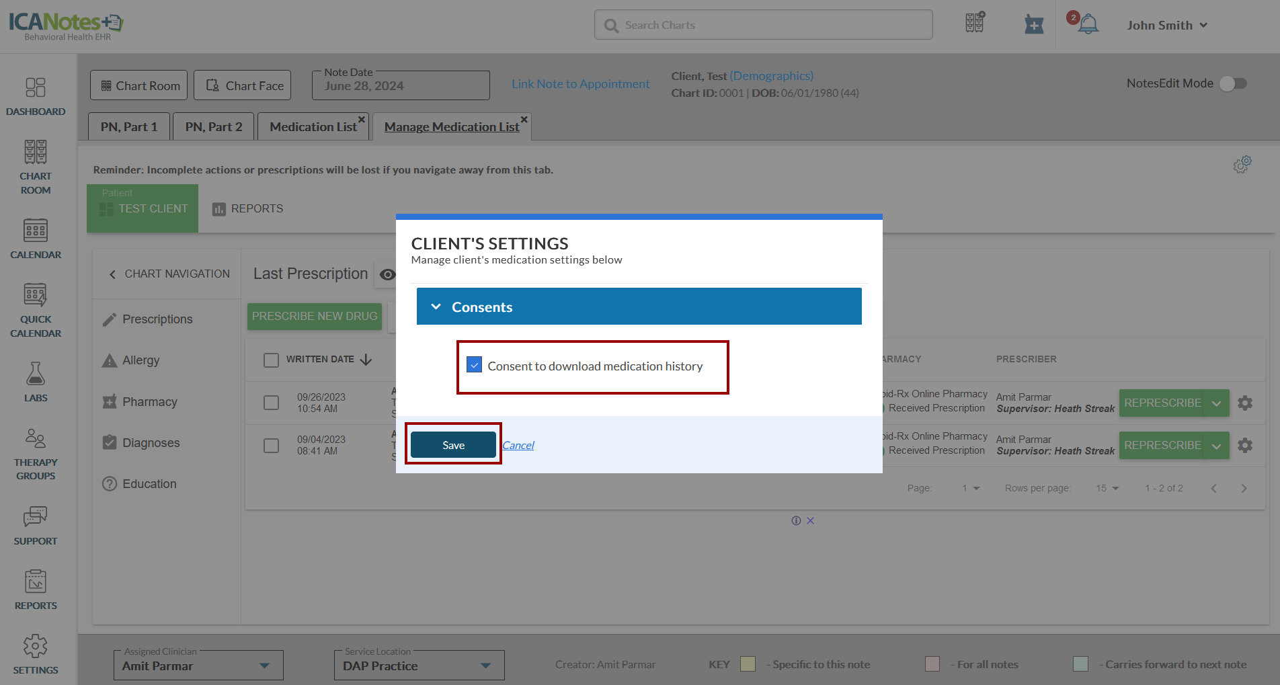Collapse the Consents section
The image size is (1280, 685).
tap(436, 307)
